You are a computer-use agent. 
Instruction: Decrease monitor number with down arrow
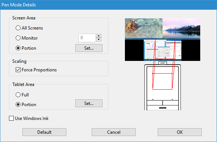coord(98,40)
